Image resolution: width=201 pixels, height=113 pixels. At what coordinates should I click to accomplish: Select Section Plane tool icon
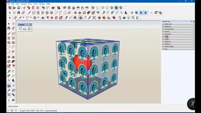[132, 13]
